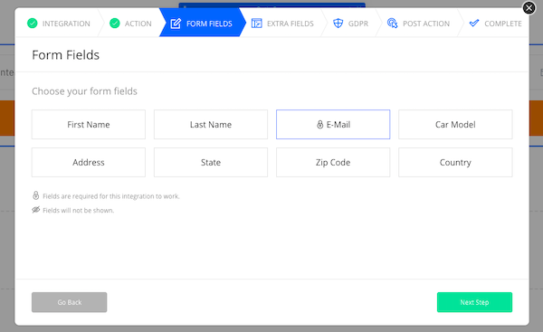Close the modal with the X button
The width and height of the screenshot is (543, 332).
tap(529, 7)
